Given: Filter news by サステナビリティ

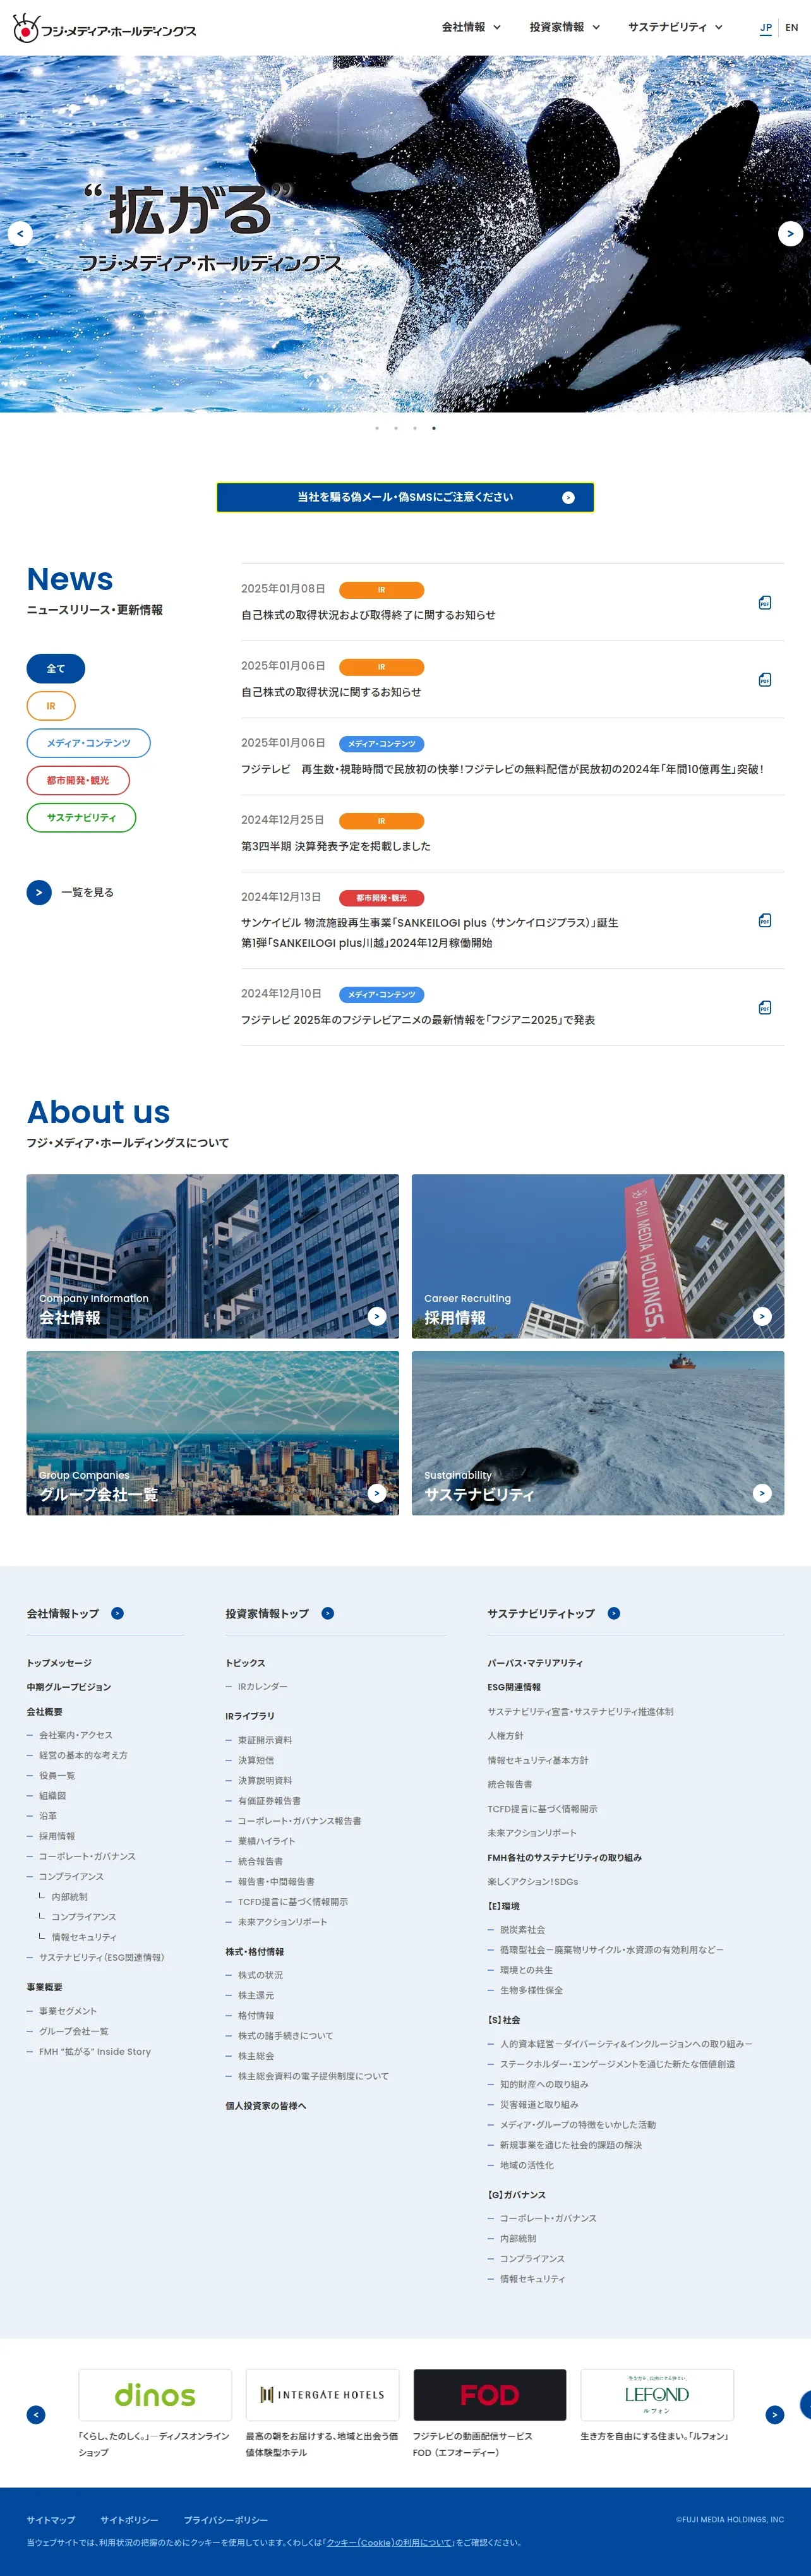Looking at the screenshot, I should (x=81, y=817).
